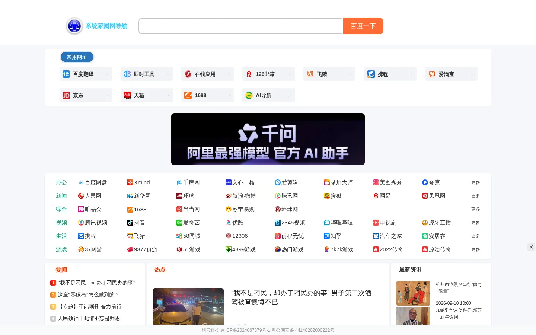Image resolution: width=536 pixels, height=335 pixels.
Task: Open the 在线应用 icon
Action: (188, 74)
